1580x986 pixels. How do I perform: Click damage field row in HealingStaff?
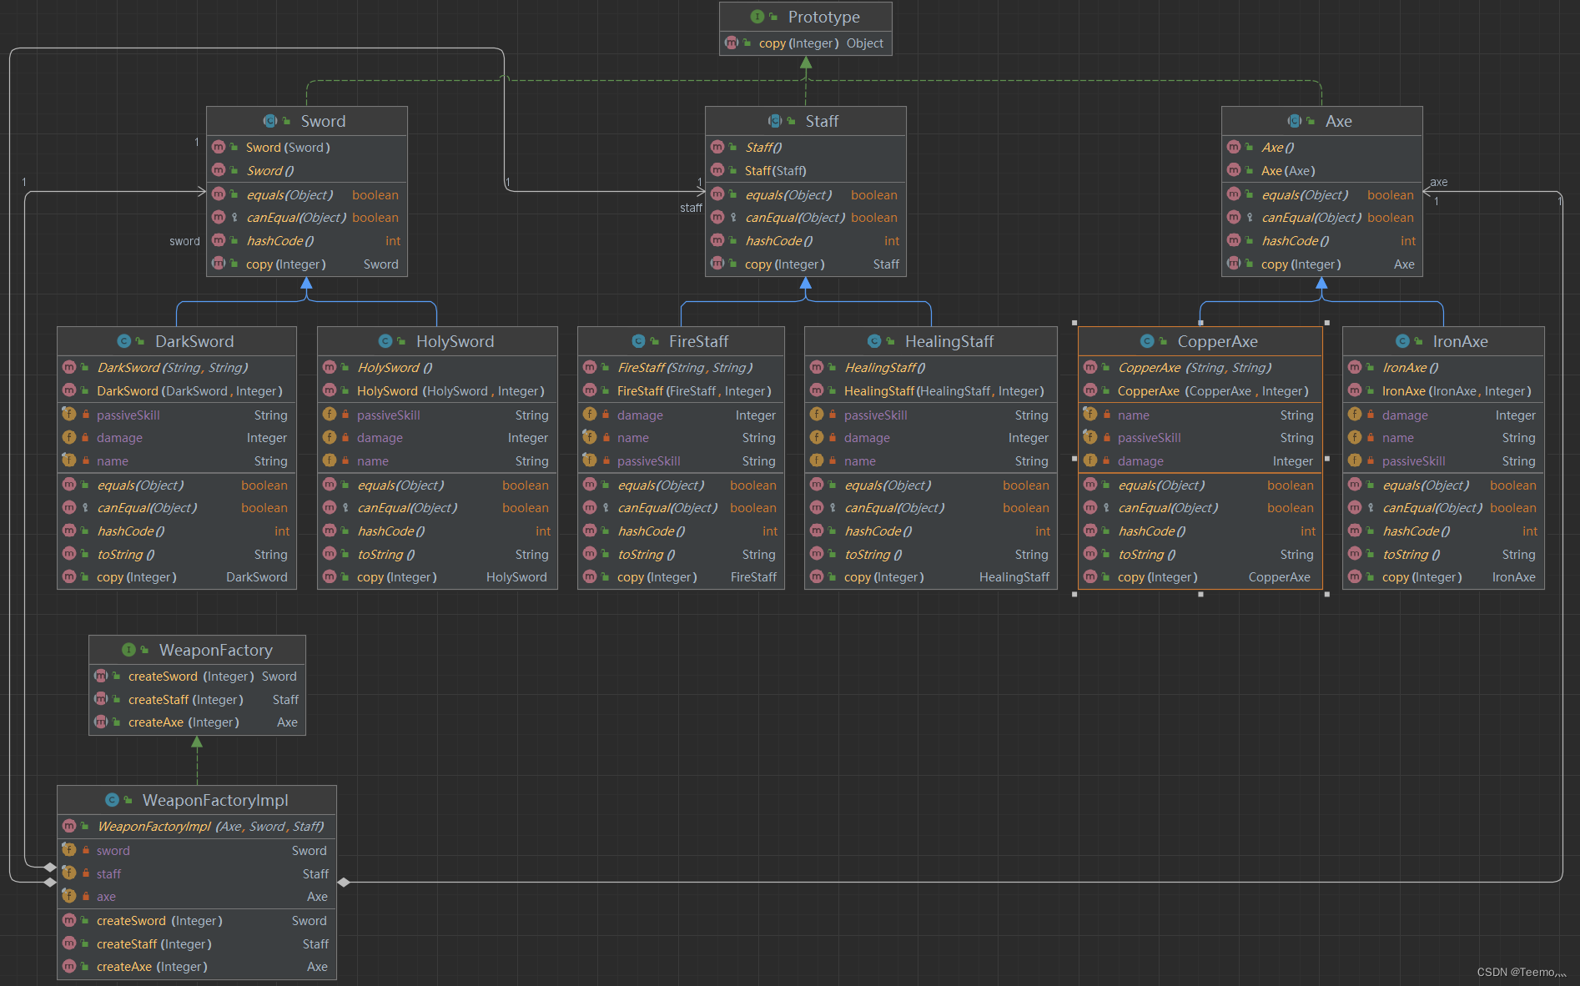click(x=931, y=437)
